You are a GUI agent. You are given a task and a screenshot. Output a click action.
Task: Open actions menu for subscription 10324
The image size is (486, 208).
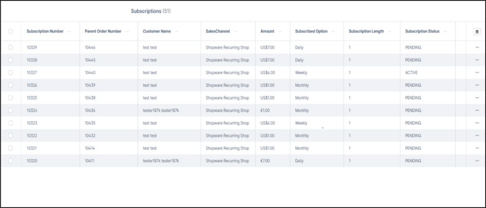[x=477, y=110]
